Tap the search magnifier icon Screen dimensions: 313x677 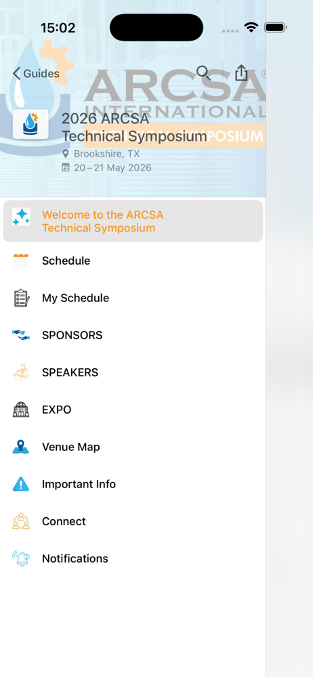(x=204, y=73)
